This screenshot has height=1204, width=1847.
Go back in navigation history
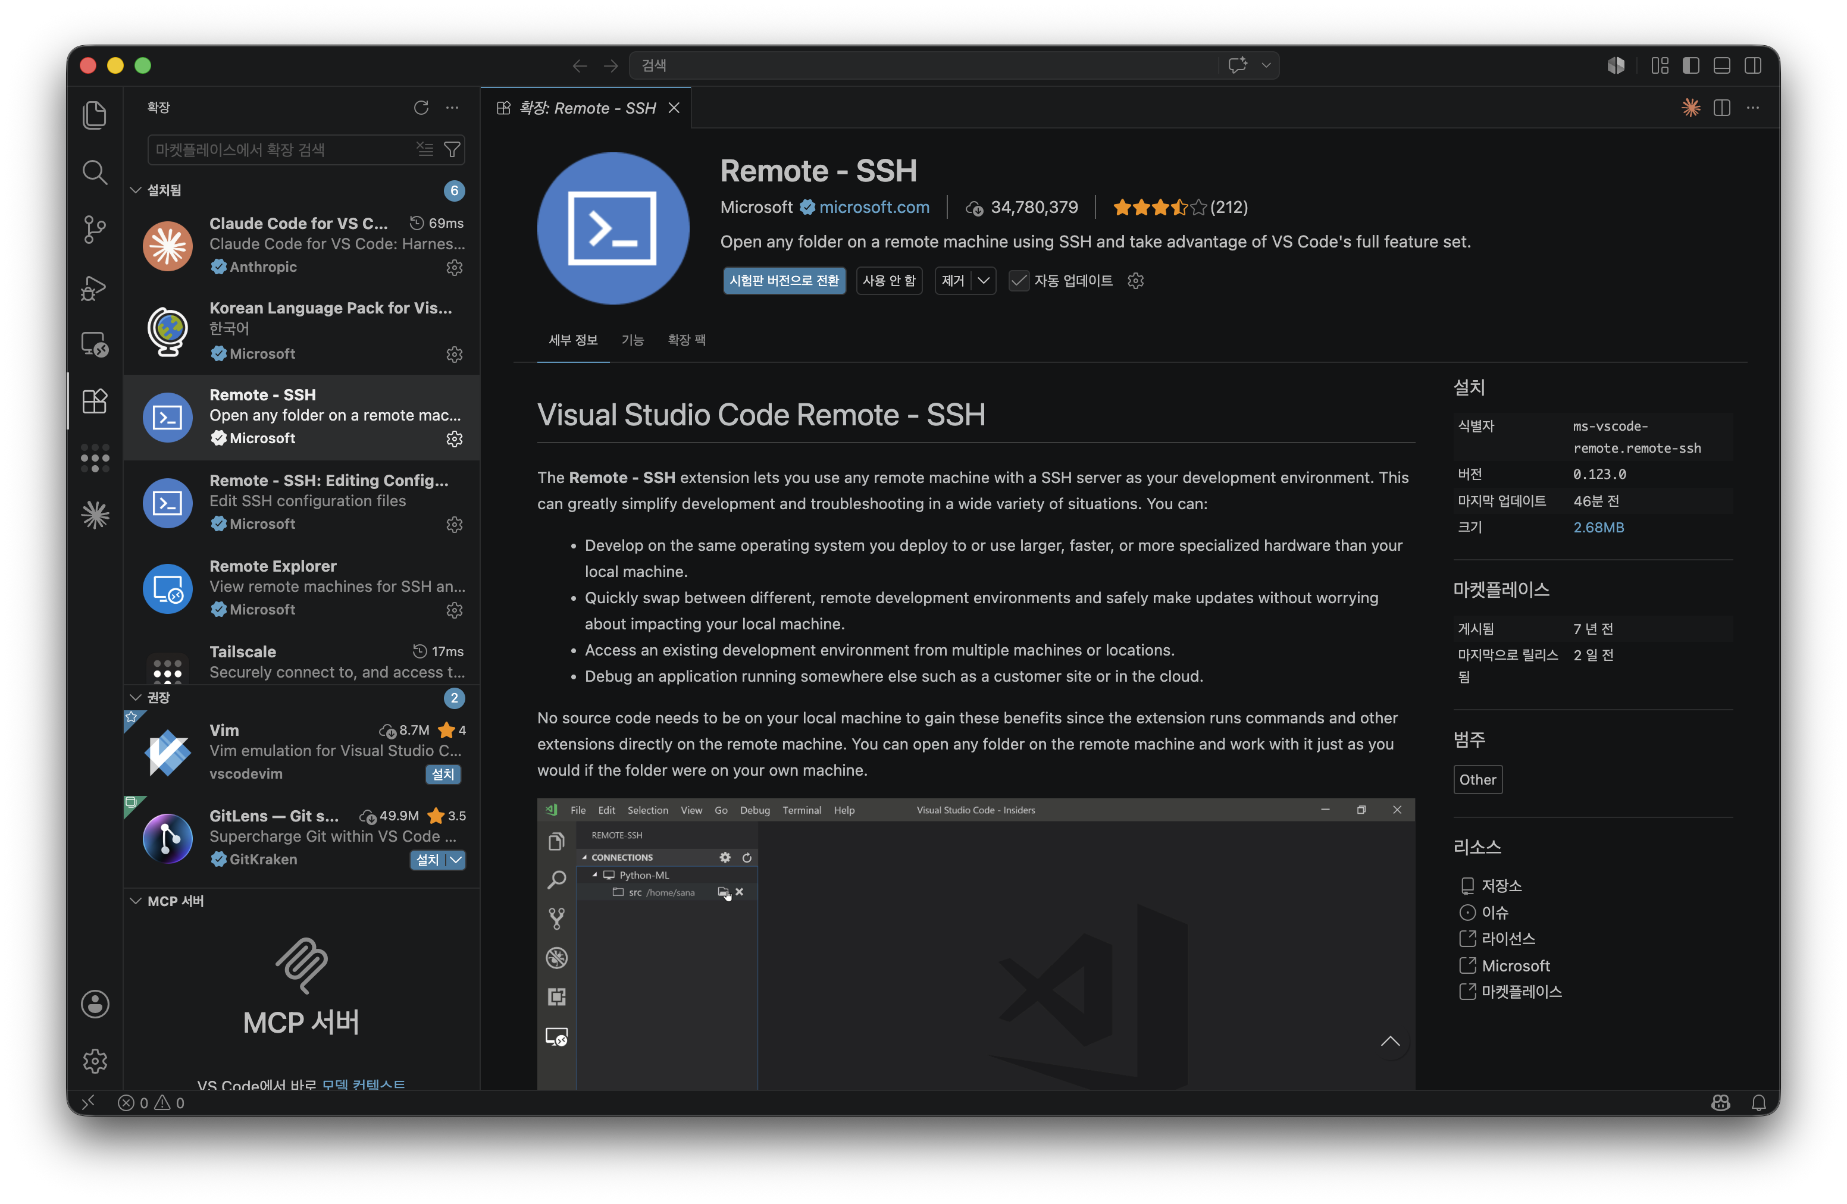(580, 66)
